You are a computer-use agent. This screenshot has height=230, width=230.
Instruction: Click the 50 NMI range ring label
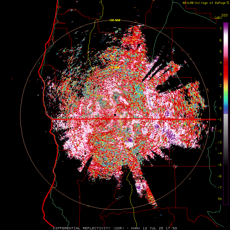tap(115, 67)
